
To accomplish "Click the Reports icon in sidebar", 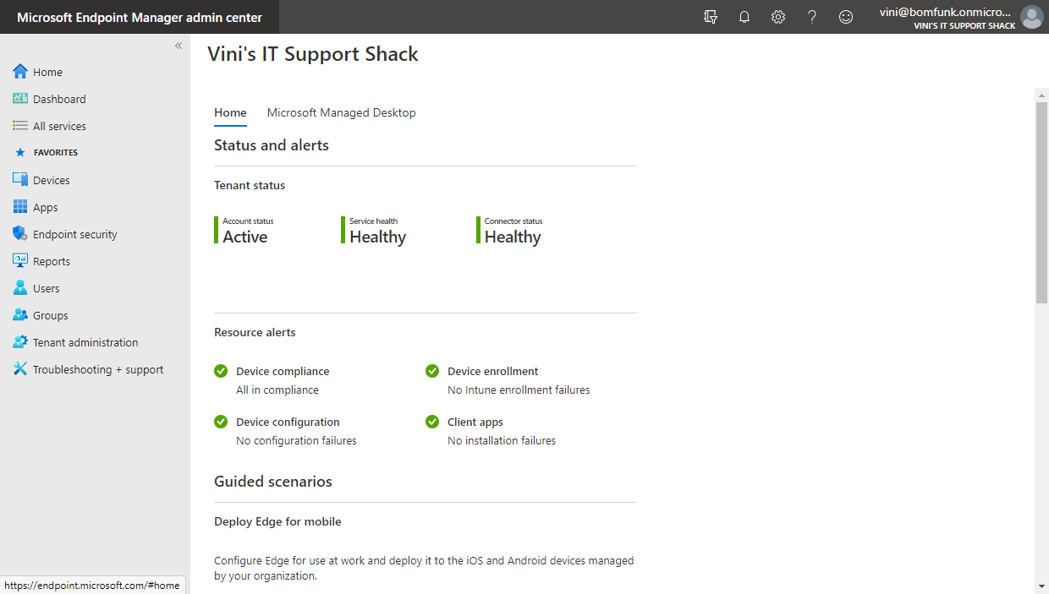I will tap(20, 261).
